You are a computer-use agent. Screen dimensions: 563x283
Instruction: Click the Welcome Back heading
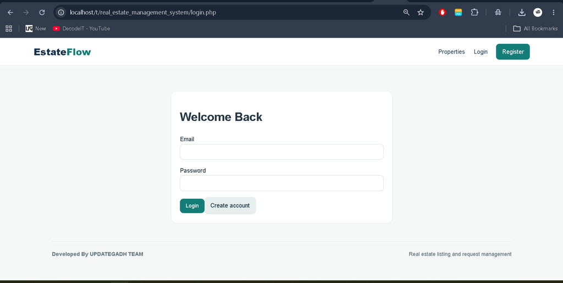click(x=221, y=117)
